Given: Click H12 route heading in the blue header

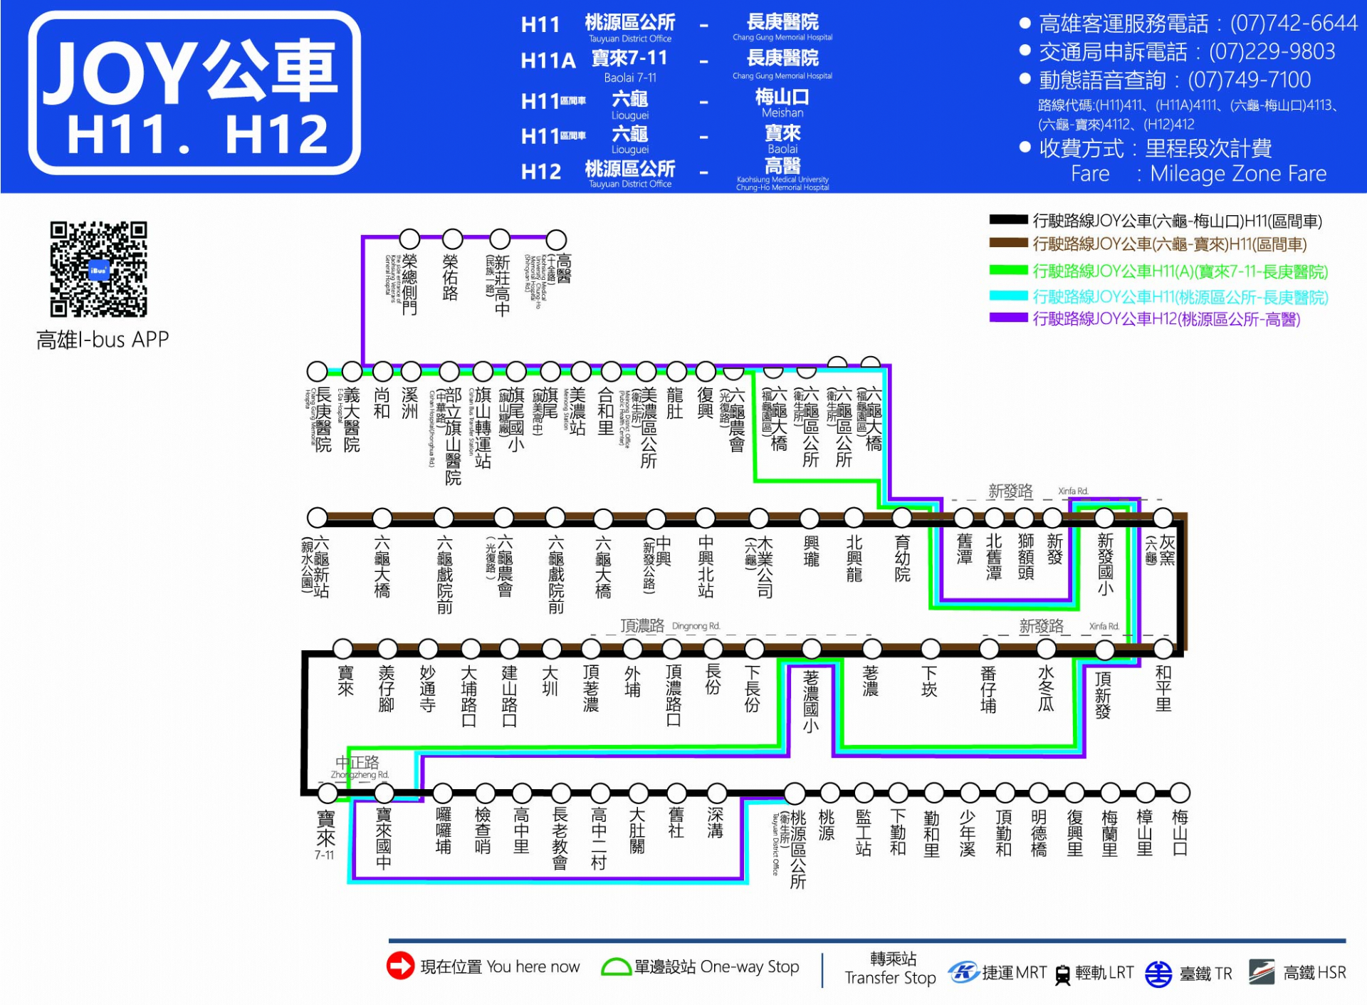Looking at the screenshot, I should (540, 172).
